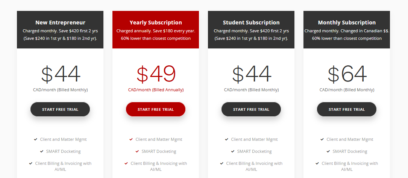
Task: Click checkmark beside New Entrepreneur Client and Matter Mgmt
Action: 36,140
